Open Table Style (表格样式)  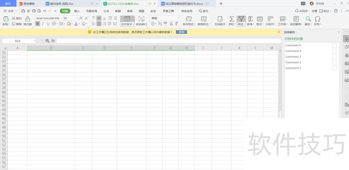click(x=204, y=21)
